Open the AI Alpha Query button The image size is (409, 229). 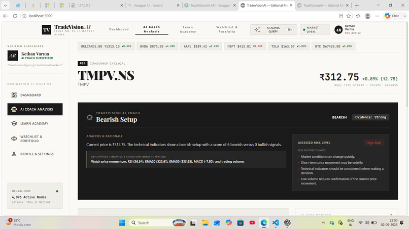[x=274, y=30]
